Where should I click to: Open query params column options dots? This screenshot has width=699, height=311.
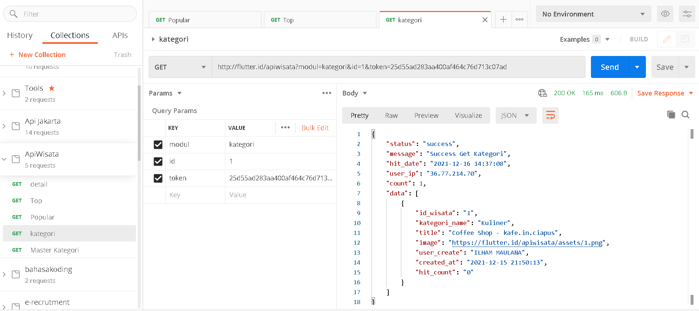285,127
